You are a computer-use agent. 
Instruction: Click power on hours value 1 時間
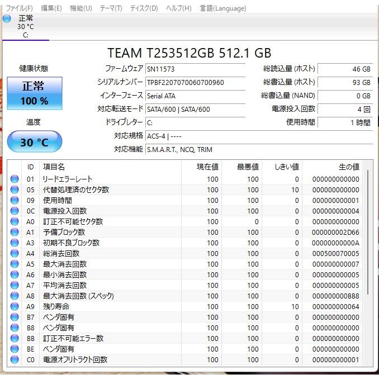click(x=345, y=123)
